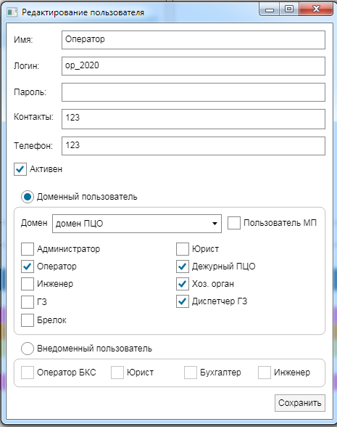The image size is (337, 427).
Task: Maximize the user editing window
Action: point(289,9)
